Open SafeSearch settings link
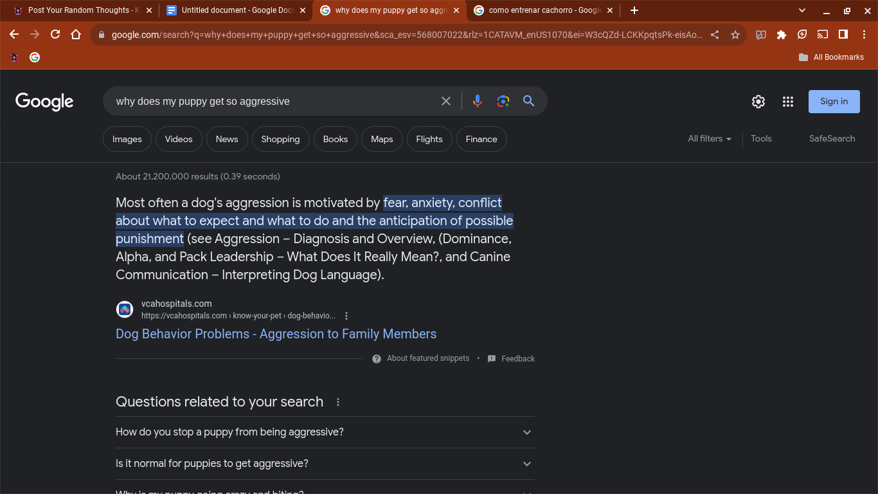The width and height of the screenshot is (878, 494). click(x=832, y=138)
